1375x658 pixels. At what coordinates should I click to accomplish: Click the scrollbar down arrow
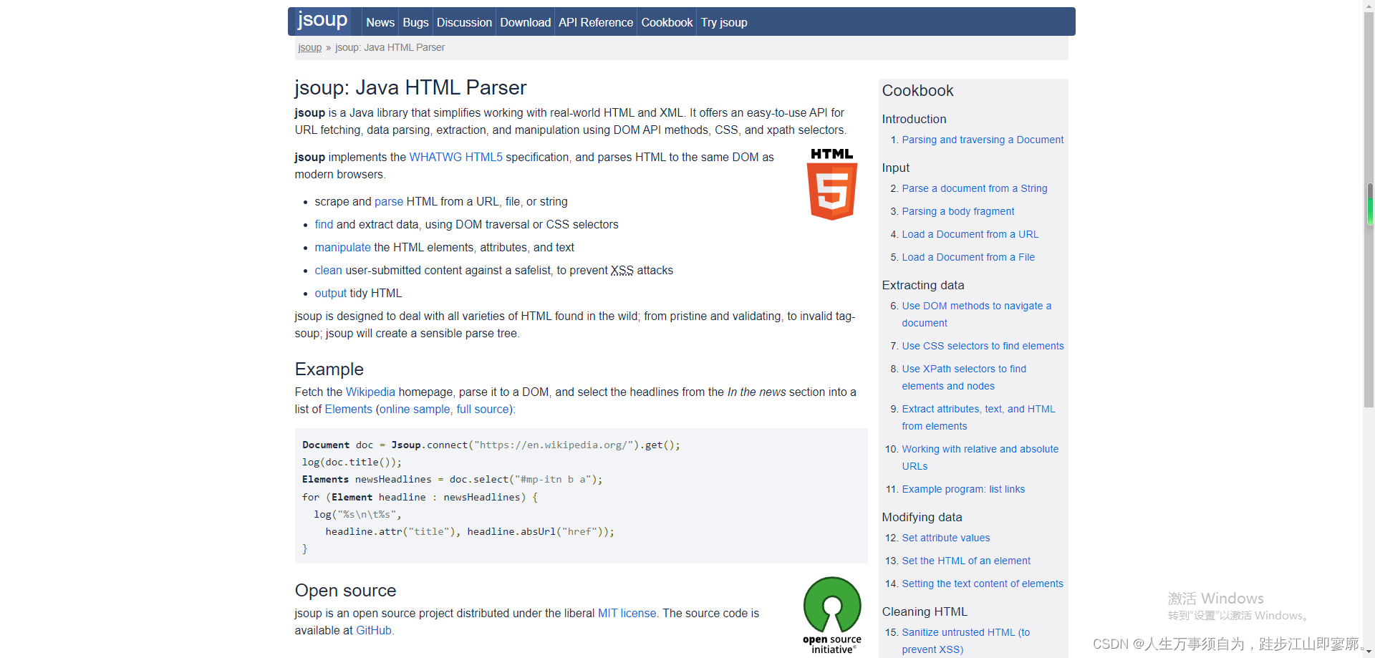point(1369,652)
